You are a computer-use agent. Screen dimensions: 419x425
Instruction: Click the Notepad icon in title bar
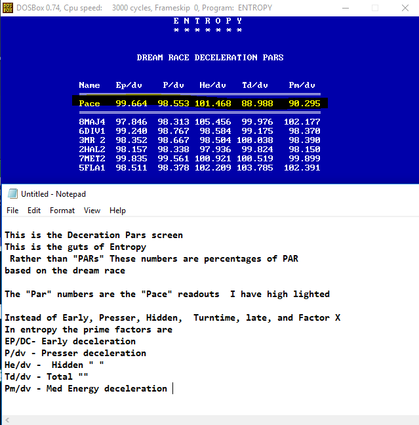(12, 193)
